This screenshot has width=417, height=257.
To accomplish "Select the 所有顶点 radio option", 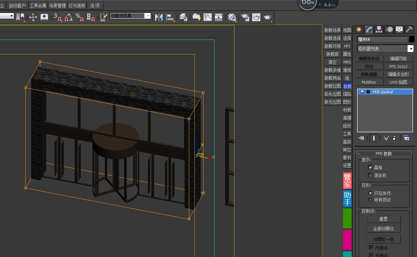I will [x=370, y=200].
